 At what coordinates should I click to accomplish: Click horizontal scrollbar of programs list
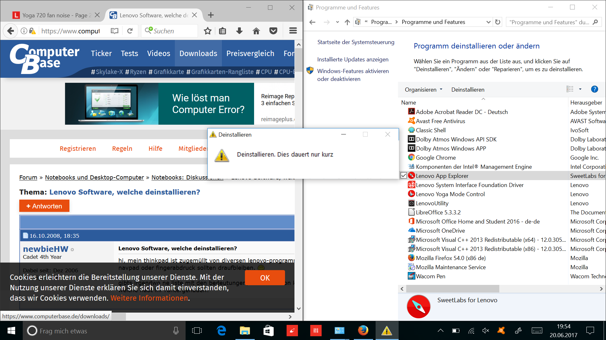point(453,289)
